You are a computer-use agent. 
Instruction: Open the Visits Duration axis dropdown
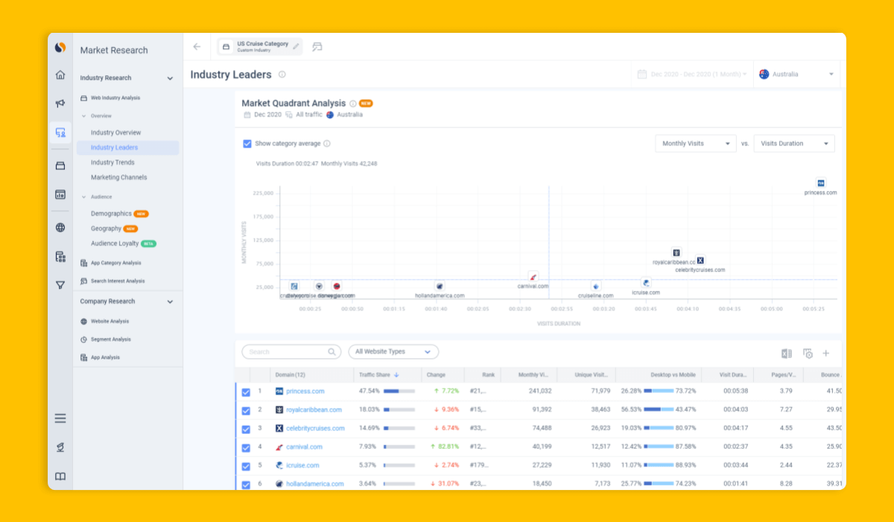click(793, 144)
